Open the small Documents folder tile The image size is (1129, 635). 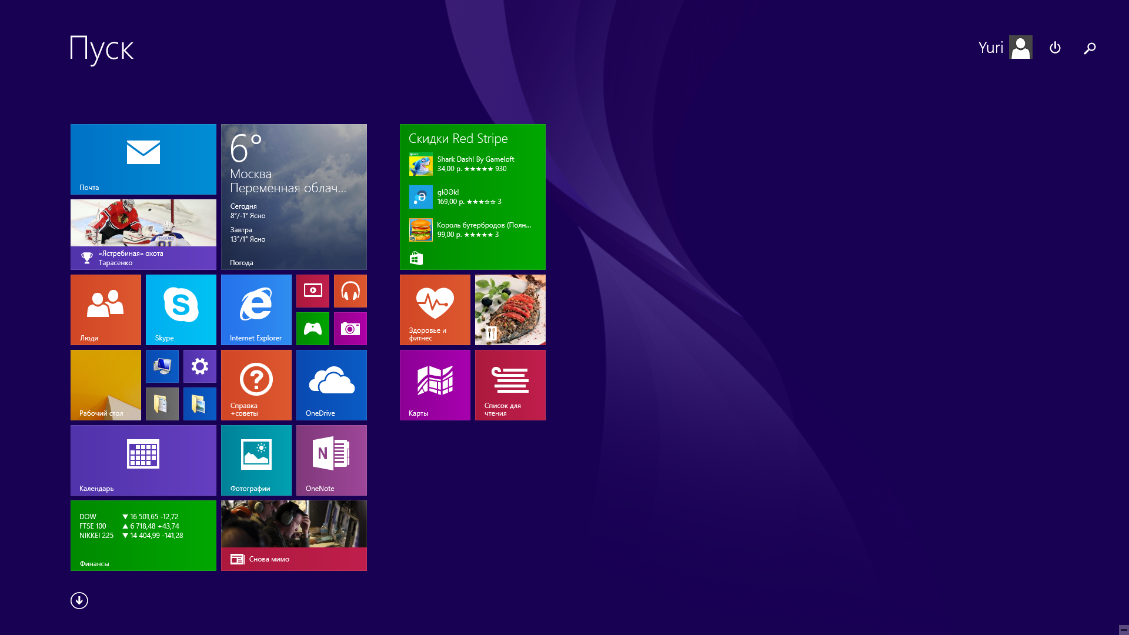(x=162, y=404)
